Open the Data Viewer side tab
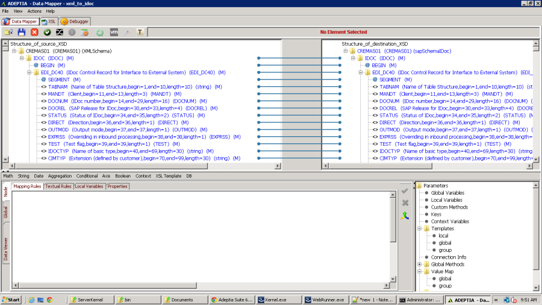 5,249
